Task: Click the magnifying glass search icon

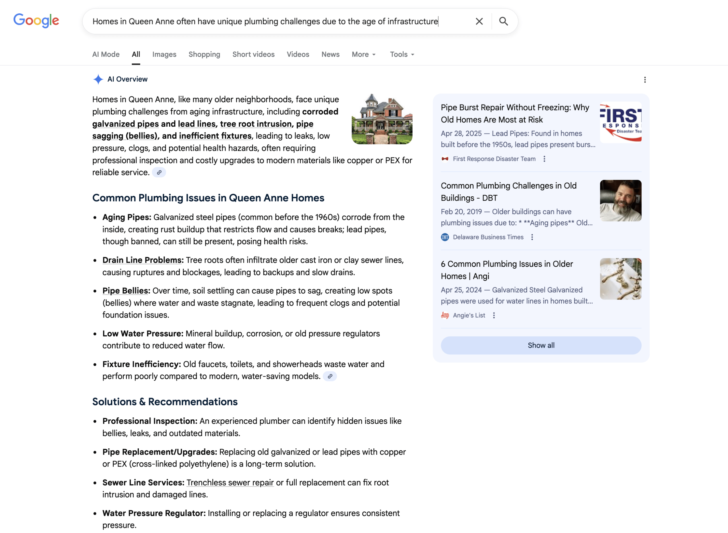Action: [503, 21]
